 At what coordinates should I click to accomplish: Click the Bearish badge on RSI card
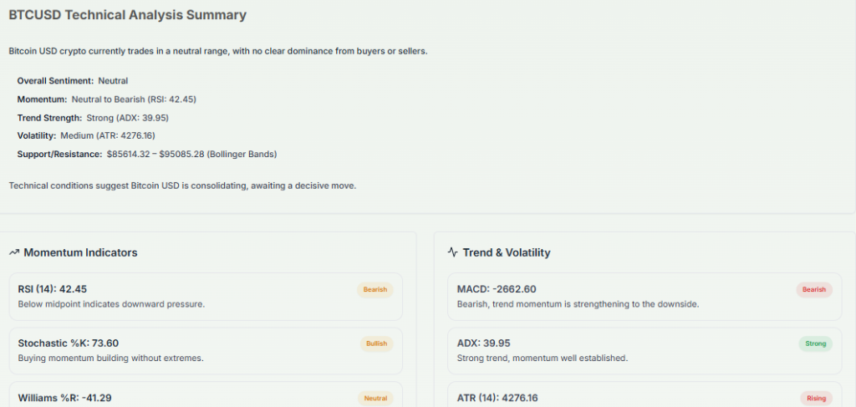(374, 290)
